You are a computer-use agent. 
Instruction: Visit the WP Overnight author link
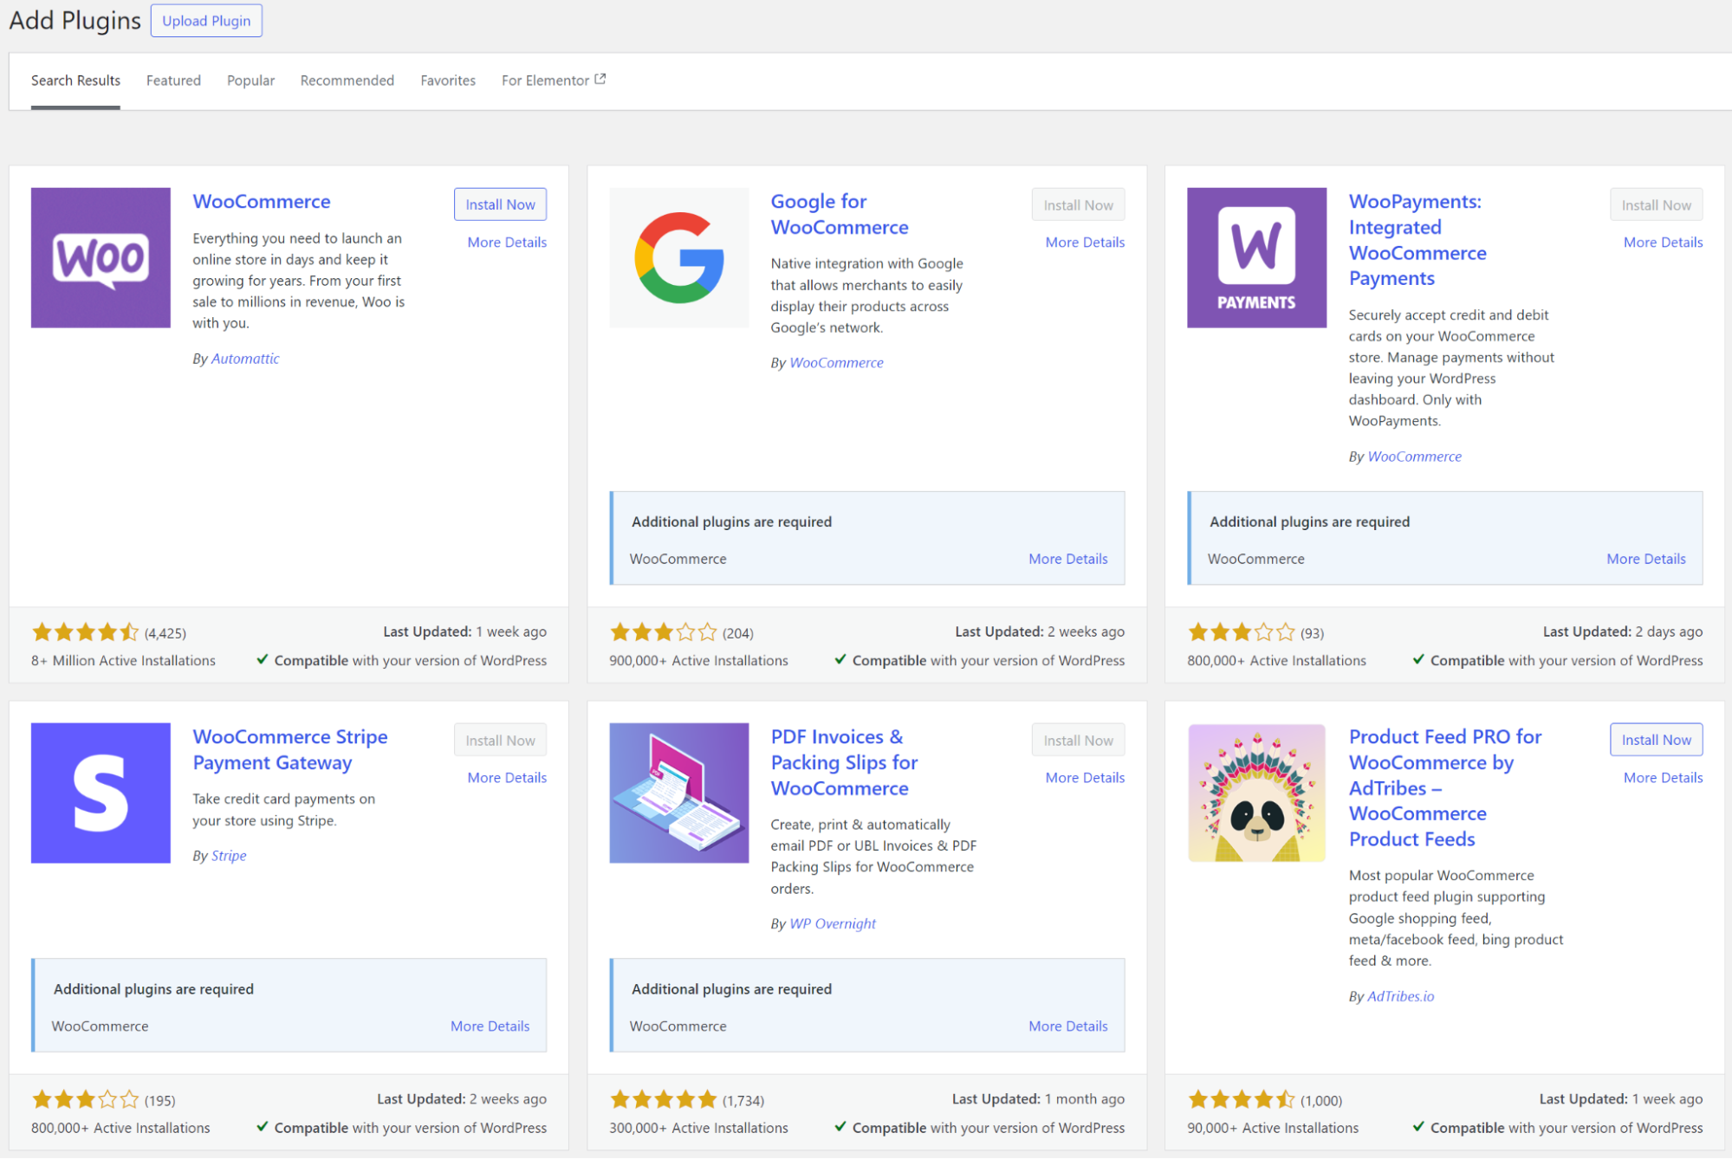833,923
